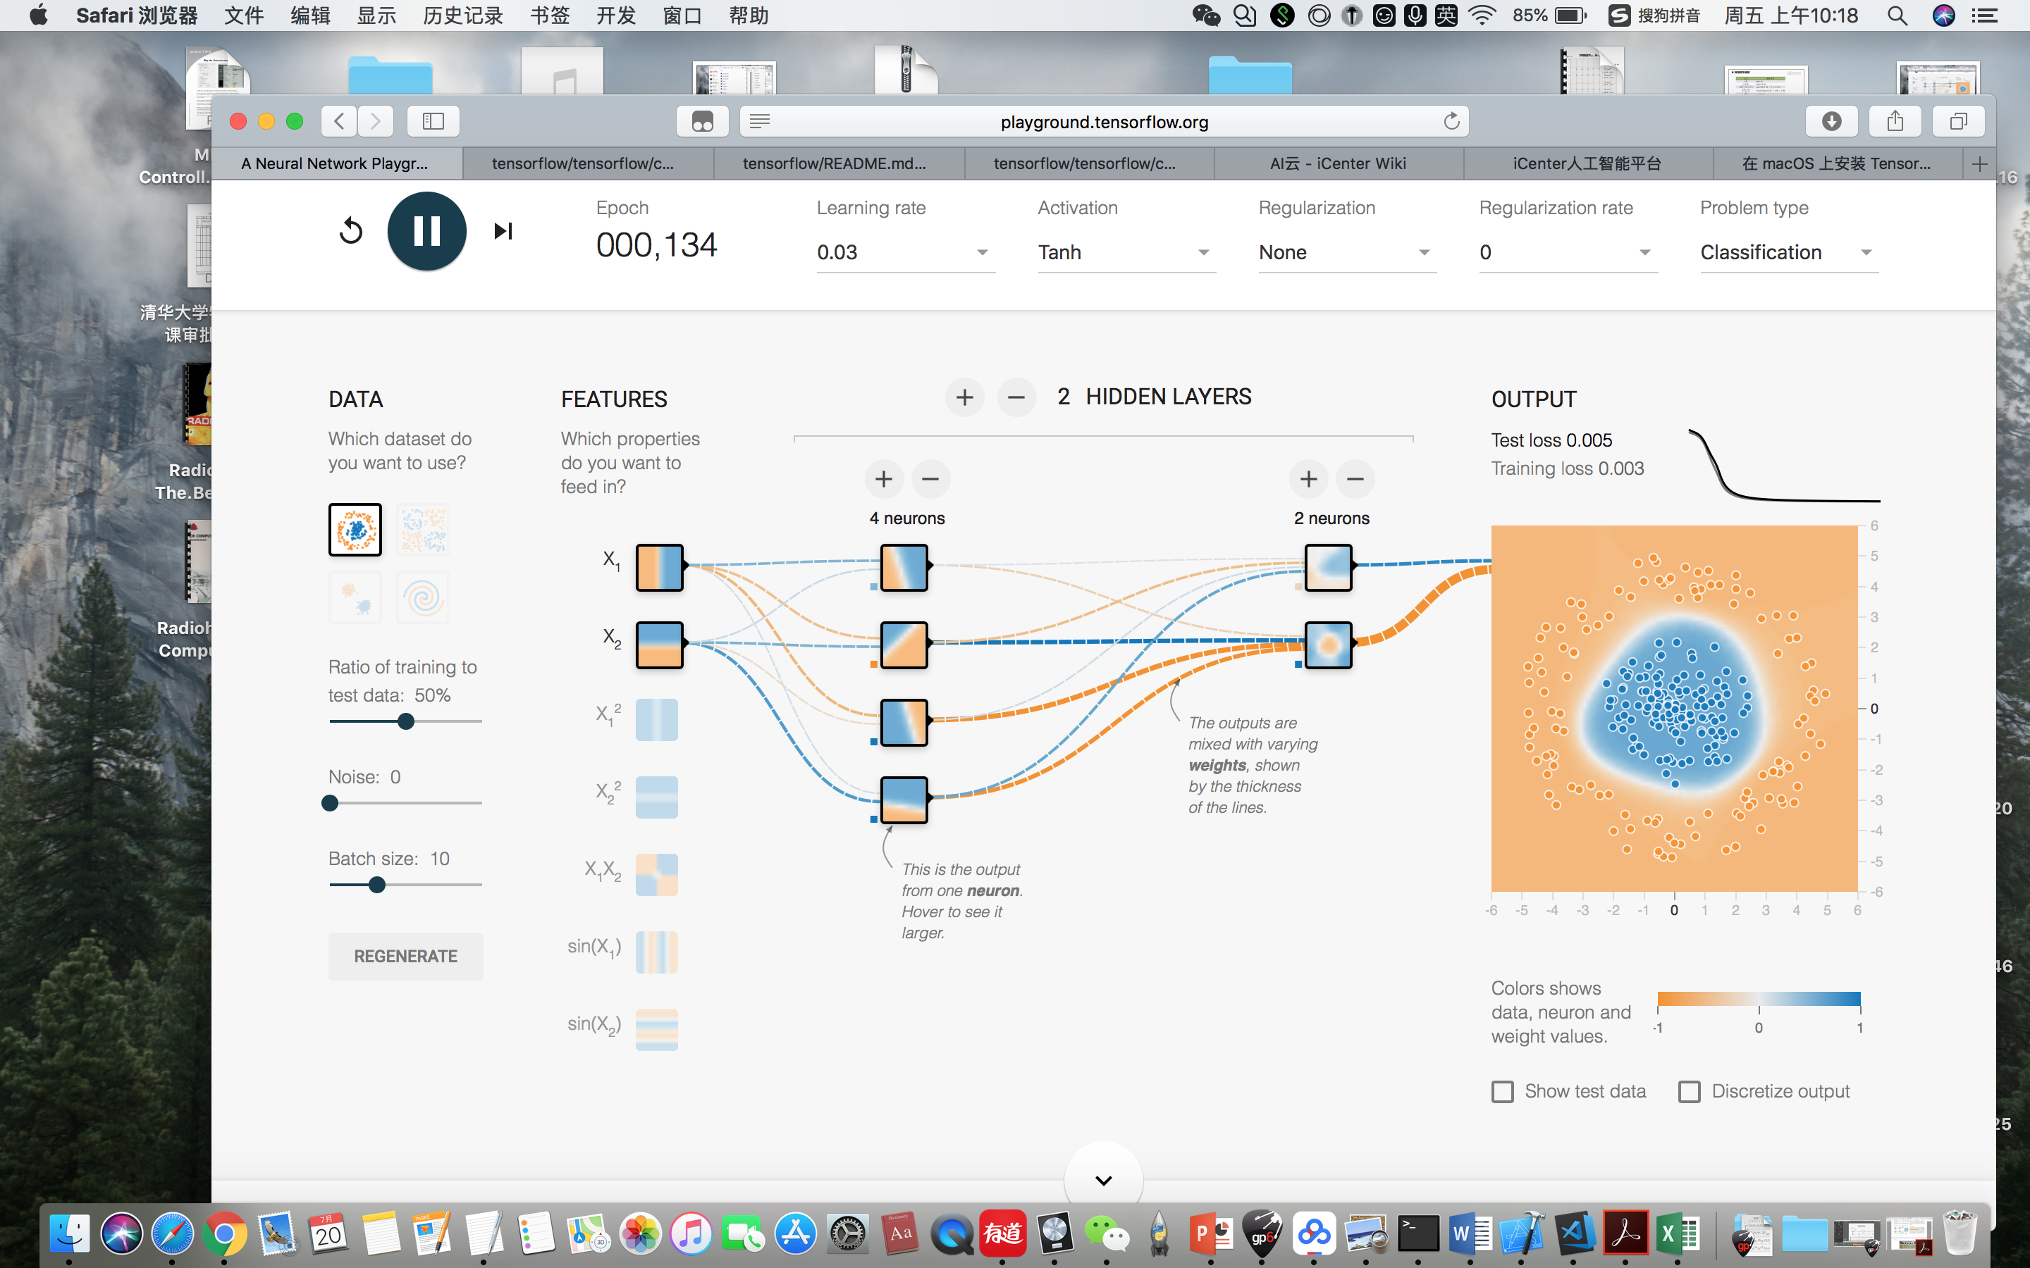Toggle the X1 input feature

tap(659, 567)
